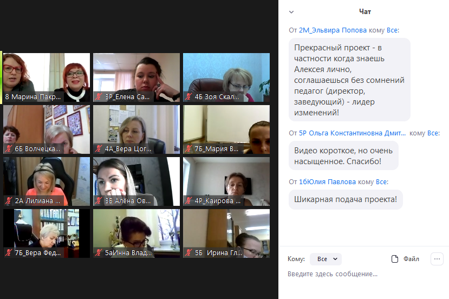Image resolution: width=449 pixels, height=299 pixels.
Task: Click muted mic icon on 6Б Волчецка tile
Action: (x=9, y=148)
